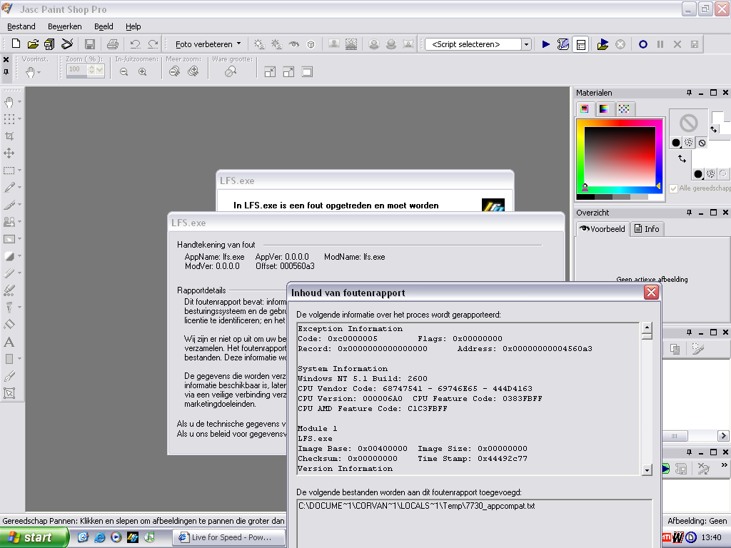
Task: Create a new image with the blank page icon
Action: tap(16, 44)
